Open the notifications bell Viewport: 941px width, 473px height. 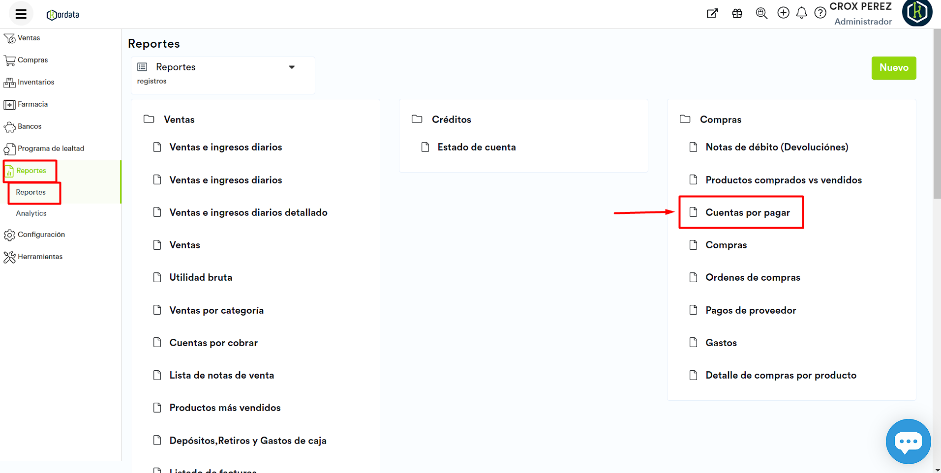801,13
